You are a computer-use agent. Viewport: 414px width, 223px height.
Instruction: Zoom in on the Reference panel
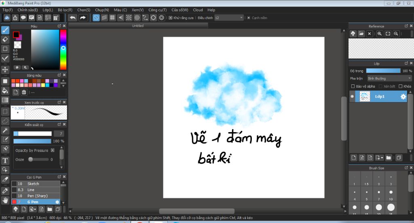pos(380,34)
